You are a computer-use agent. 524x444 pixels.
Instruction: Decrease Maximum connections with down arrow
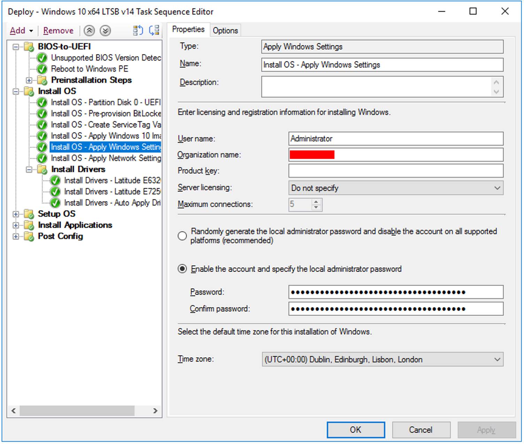click(x=316, y=208)
